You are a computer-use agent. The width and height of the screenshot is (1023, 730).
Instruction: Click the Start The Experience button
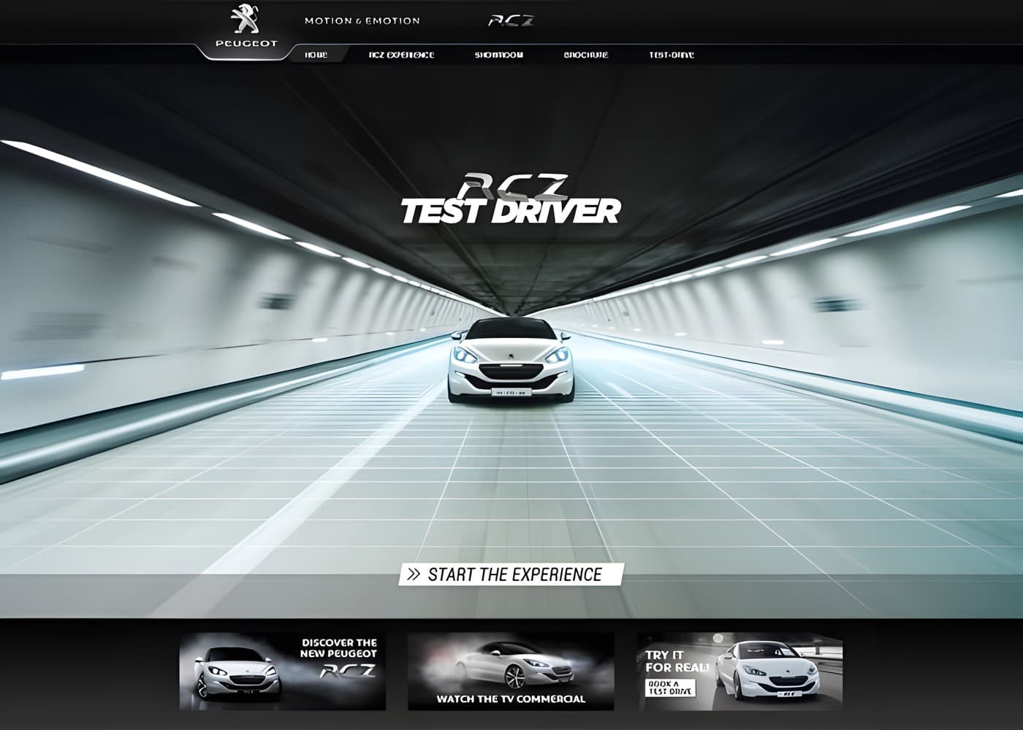(x=512, y=575)
